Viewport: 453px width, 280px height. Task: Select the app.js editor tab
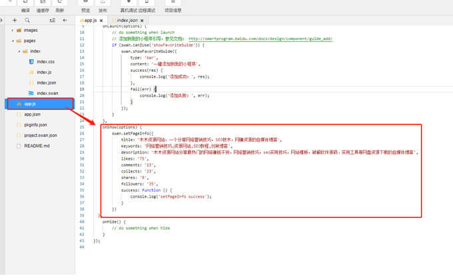pos(89,21)
